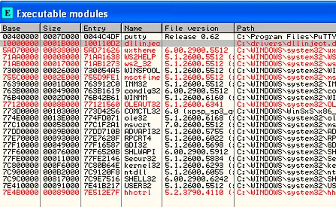This screenshot has height=207, width=336.
Task: Click the msctfime module in red
Action: pos(142,77)
